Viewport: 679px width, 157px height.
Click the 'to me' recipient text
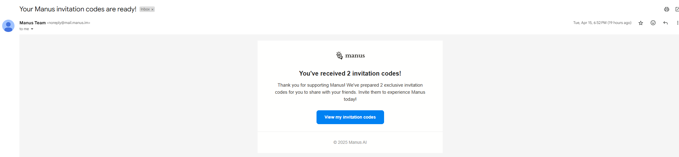(24, 29)
